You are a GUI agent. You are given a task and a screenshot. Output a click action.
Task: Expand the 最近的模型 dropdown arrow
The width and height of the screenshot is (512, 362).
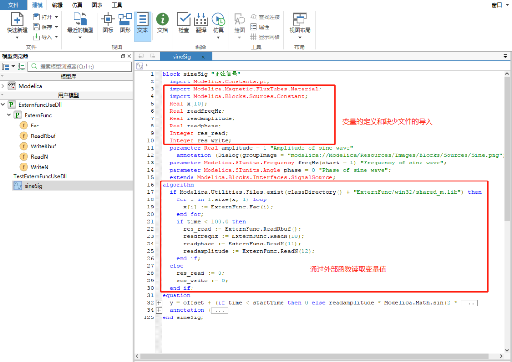[x=80, y=38]
